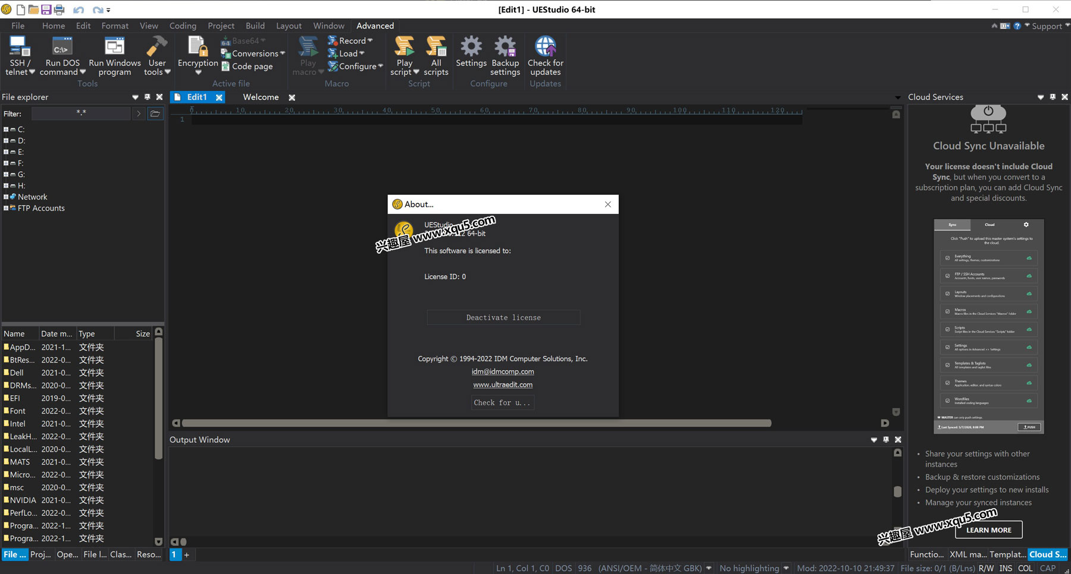The height and width of the screenshot is (574, 1071).
Task: Click the browse folder icon beside Filter
Action: (155, 113)
